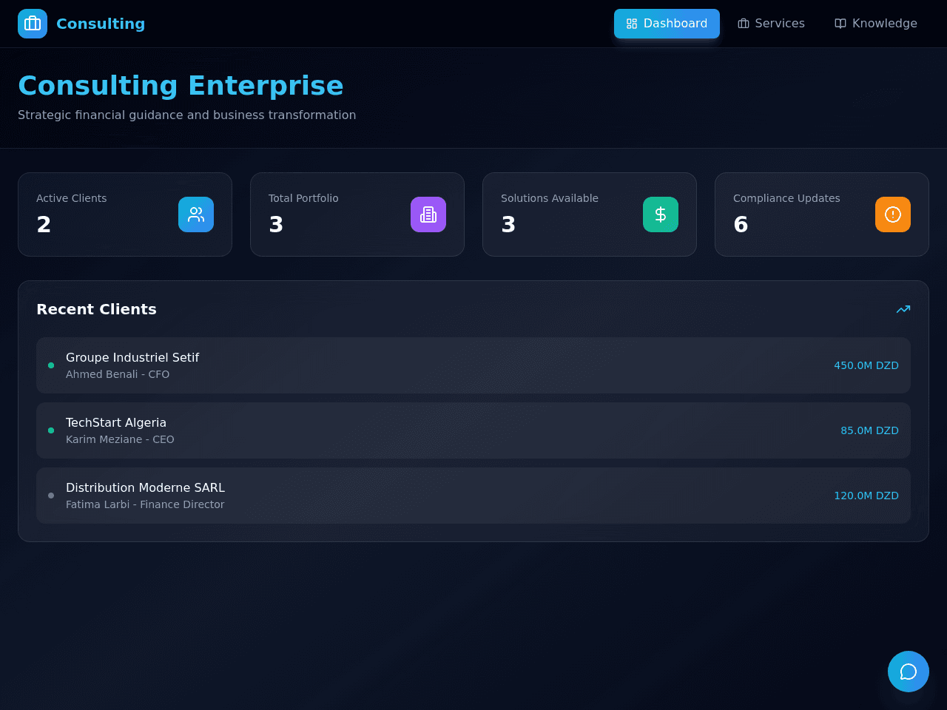The width and height of the screenshot is (947, 710).
Task: Click the Compliance Updates label
Action: (x=786, y=198)
